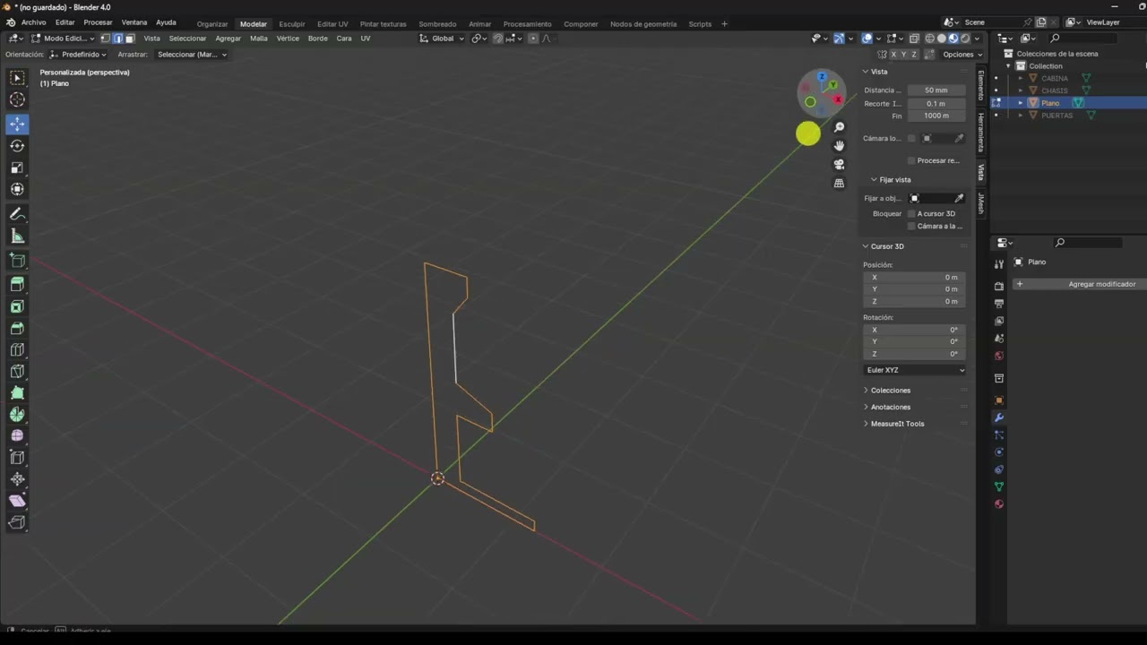This screenshot has height=645, width=1147.
Task: Enable vertex select mode
Action: click(x=105, y=39)
